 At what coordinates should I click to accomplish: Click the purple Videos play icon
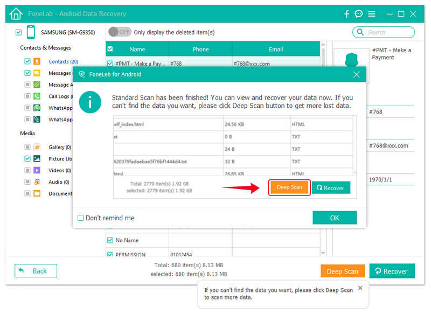click(37, 170)
